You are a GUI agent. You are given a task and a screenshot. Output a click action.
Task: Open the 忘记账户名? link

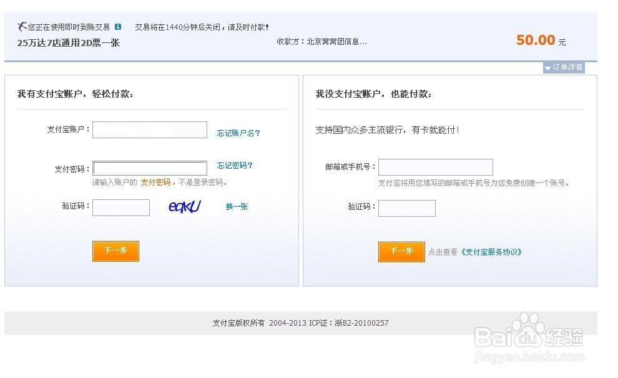coord(238,133)
